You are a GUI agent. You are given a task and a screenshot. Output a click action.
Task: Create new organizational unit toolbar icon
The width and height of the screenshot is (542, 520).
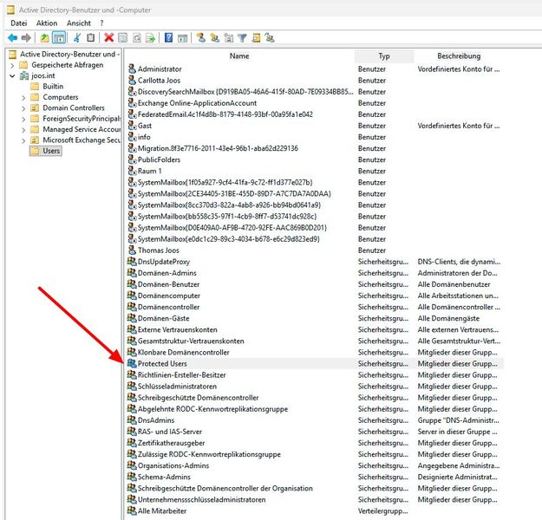(x=228, y=37)
